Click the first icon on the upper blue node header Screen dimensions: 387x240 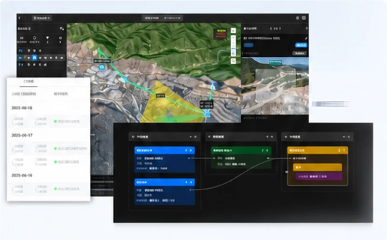click(186, 150)
